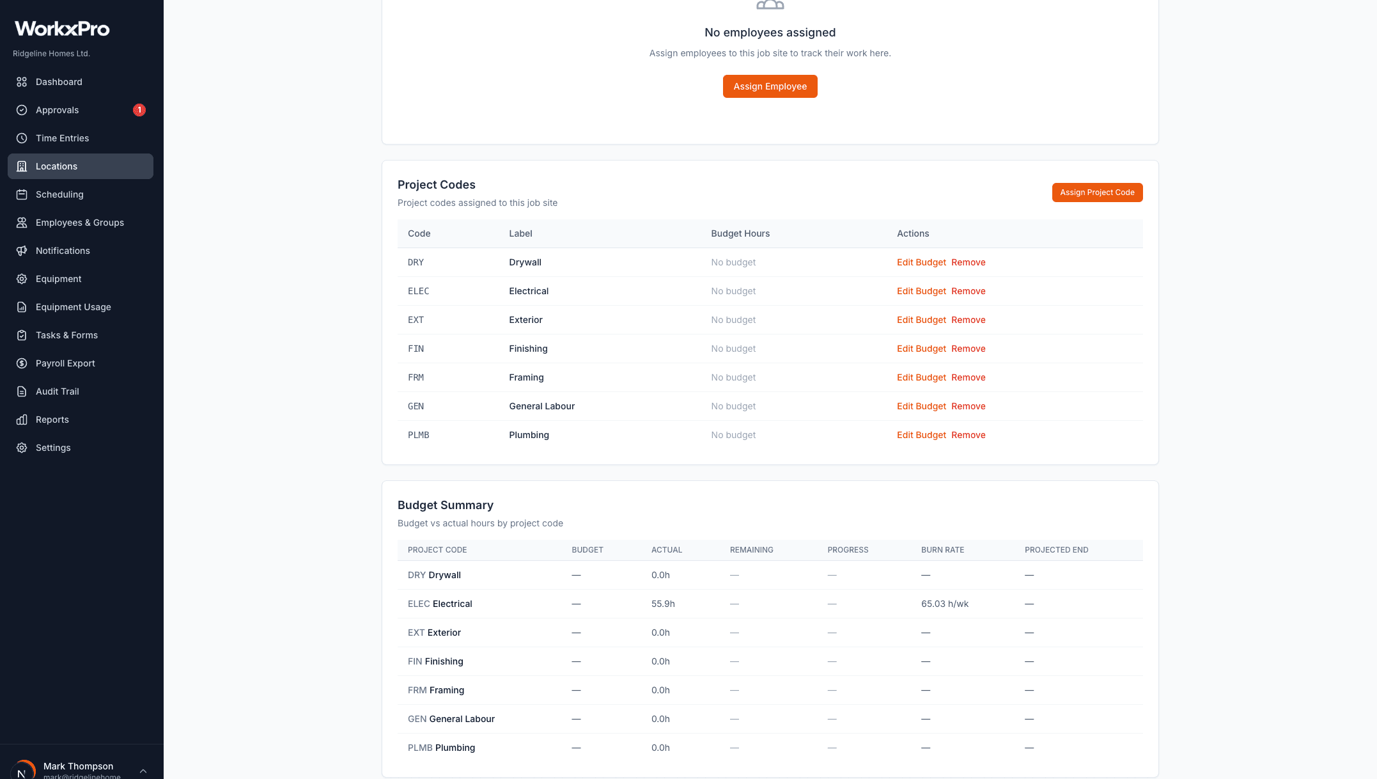
Task: Open the Tasks & Forms section
Action: 66,335
